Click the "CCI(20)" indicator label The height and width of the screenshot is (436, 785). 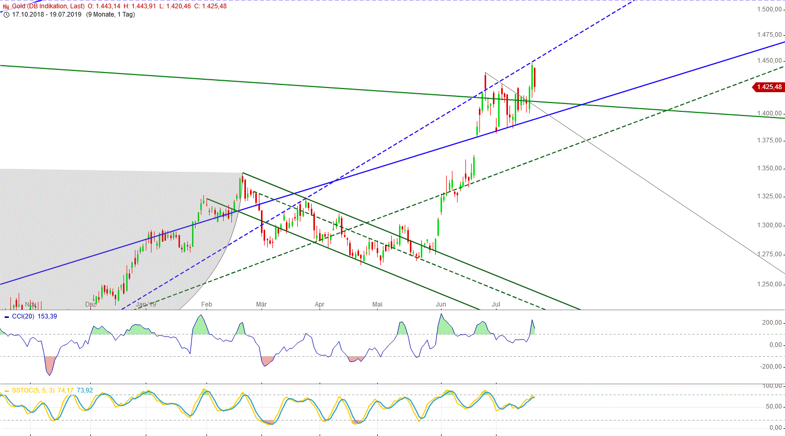pos(23,316)
